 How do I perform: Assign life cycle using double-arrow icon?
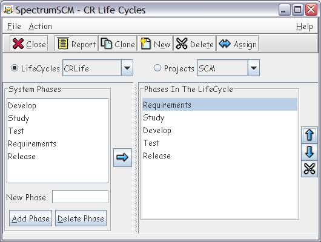point(237,44)
